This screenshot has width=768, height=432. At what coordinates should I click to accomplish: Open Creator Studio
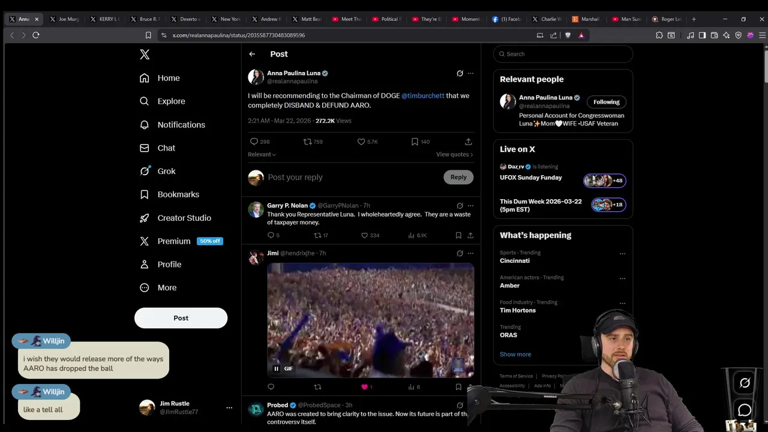pos(175,218)
